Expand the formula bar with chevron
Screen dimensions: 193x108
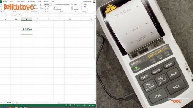tap(95, 15)
